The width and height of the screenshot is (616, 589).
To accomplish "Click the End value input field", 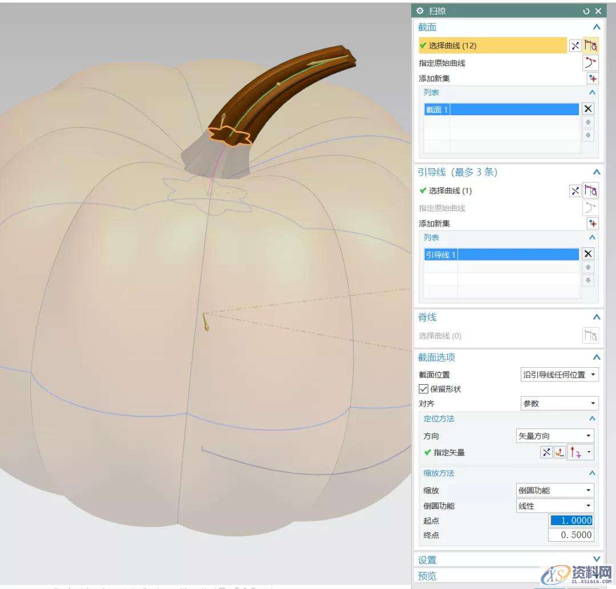I will click(570, 535).
